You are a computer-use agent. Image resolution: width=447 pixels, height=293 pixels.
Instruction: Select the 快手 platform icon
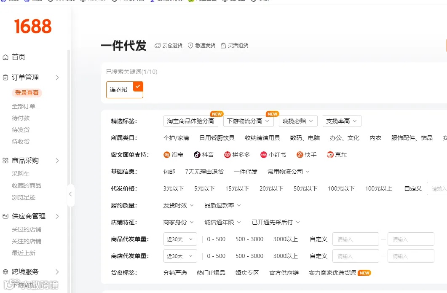pos(300,155)
